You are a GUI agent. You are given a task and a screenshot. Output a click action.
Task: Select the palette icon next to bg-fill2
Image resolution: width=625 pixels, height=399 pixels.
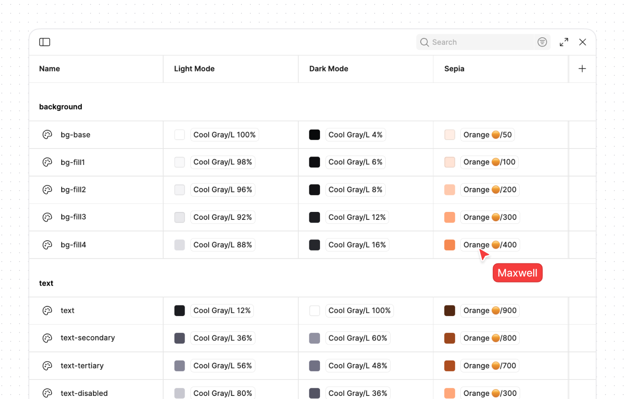(x=47, y=189)
